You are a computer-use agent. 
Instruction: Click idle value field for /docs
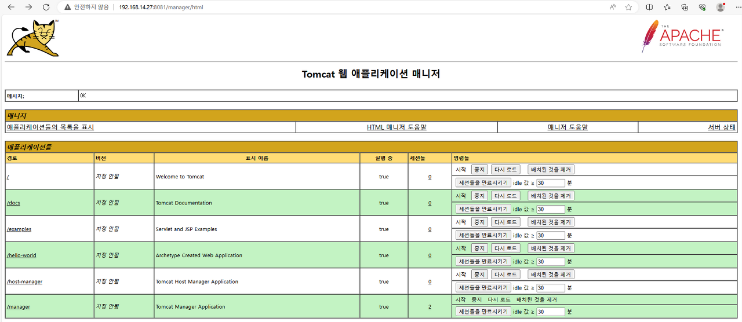(x=550, y=209)
